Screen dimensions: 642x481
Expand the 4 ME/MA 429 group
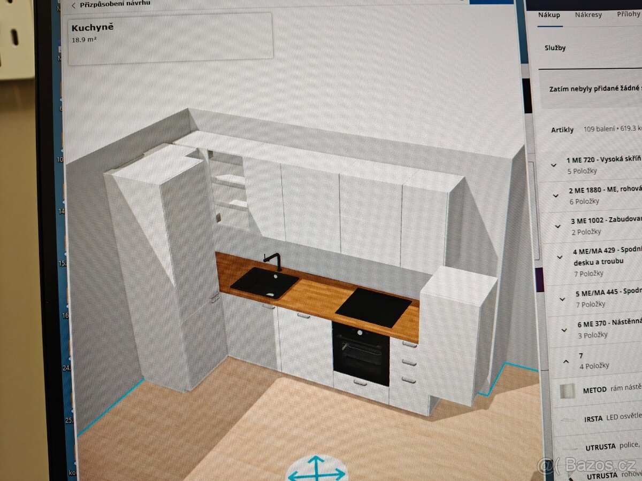point(560,257)
